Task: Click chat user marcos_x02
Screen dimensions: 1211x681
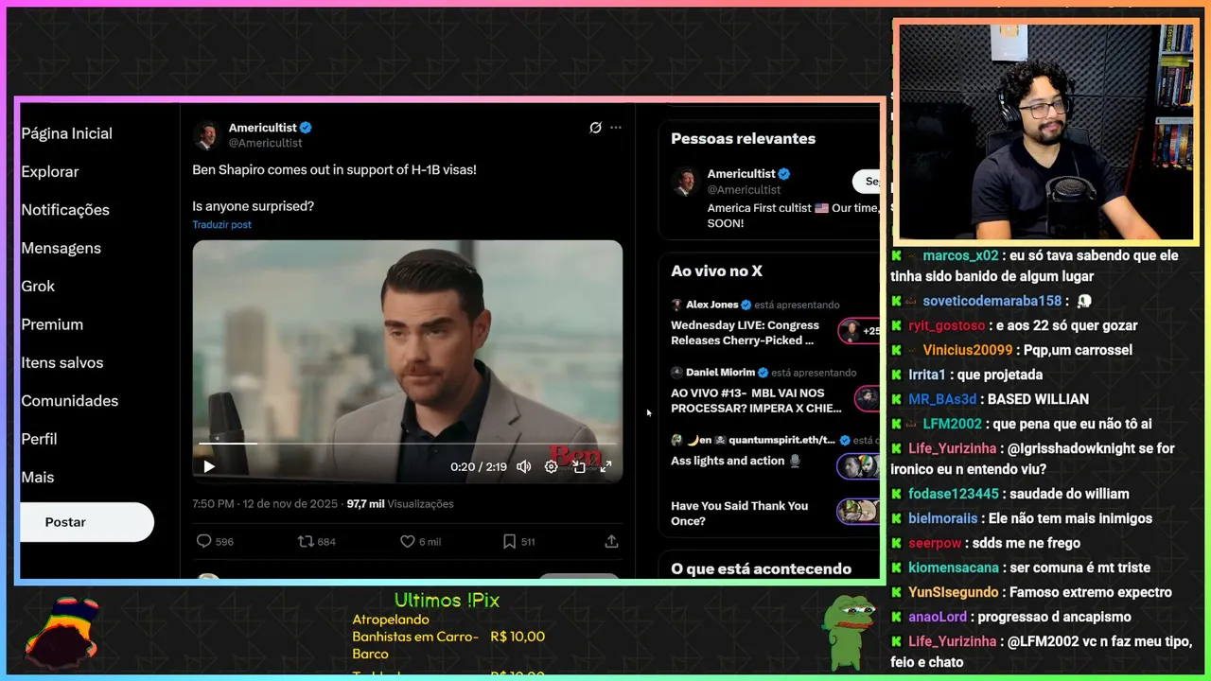Action: (x=960, y=255)
